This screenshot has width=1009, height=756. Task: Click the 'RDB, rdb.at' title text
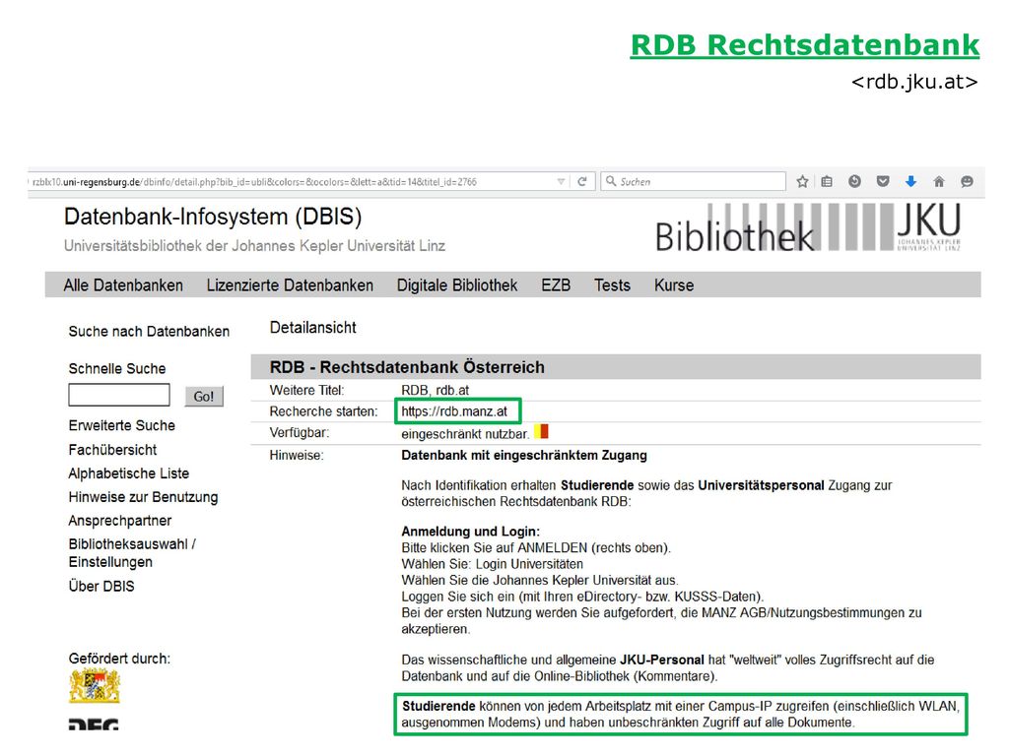435,390
